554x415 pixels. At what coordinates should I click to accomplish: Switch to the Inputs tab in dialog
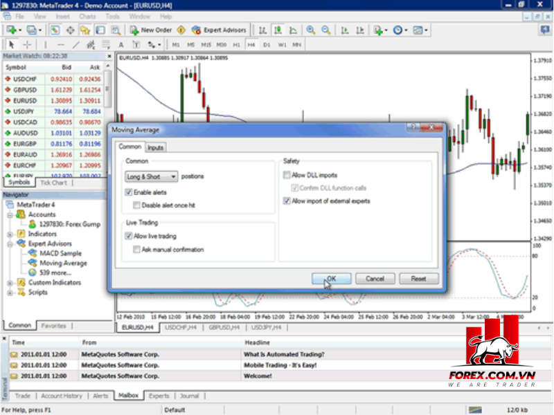[x=155, y=147]
